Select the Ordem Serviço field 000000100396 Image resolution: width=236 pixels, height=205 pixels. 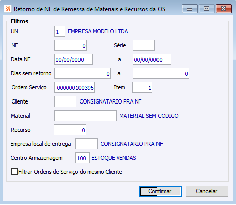coord(74,87)
